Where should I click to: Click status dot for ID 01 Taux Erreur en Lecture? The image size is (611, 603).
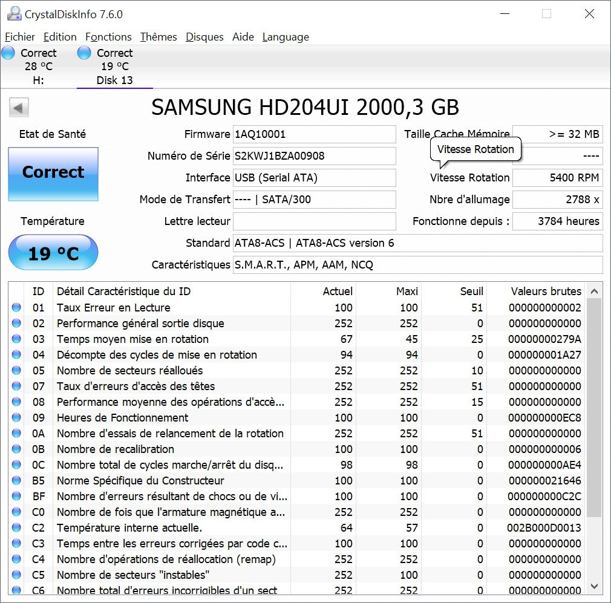tap(16, 307)
